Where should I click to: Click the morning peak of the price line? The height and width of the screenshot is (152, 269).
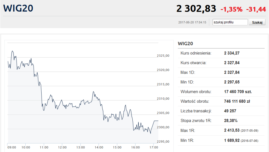[x=12, y=51]
